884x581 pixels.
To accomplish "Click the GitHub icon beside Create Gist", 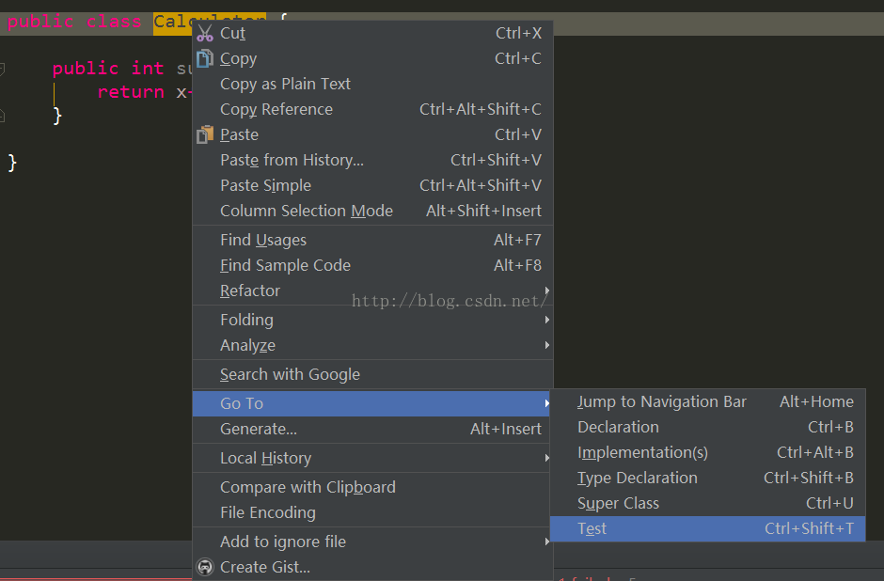I will (x=205, y=567).
